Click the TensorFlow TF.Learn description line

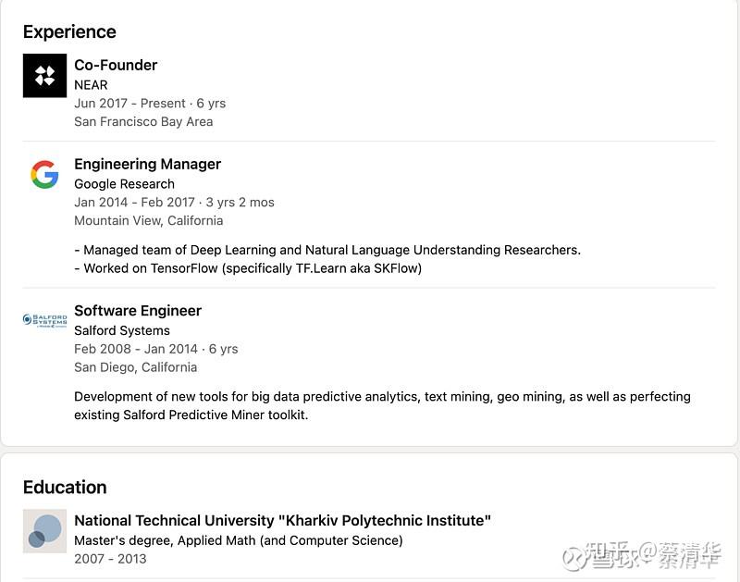pyautogui.click(x=248, y=268)
